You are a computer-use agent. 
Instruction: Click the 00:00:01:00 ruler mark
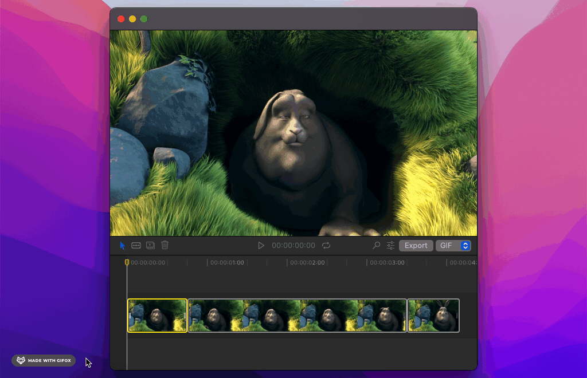pyautogui.click(x=227, y=262)
